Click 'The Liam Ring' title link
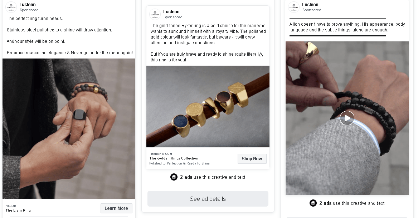Image resolution: width=418 pixels, height=218 pixels. click(17, 211)
